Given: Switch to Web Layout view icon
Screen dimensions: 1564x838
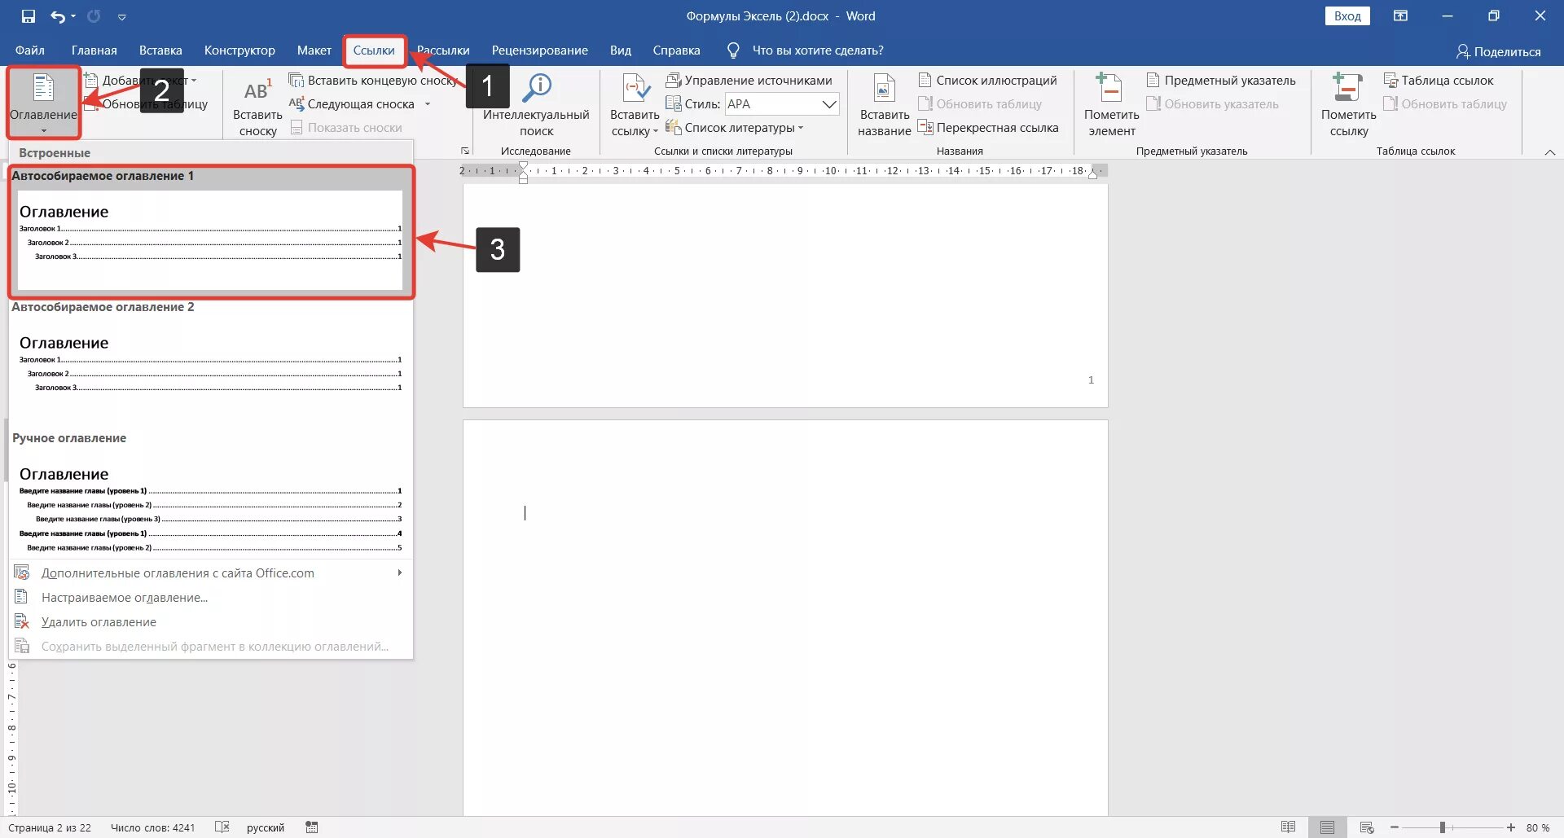Looking at the screenshot, I should pyautogui.click(x=1367, y=827).
